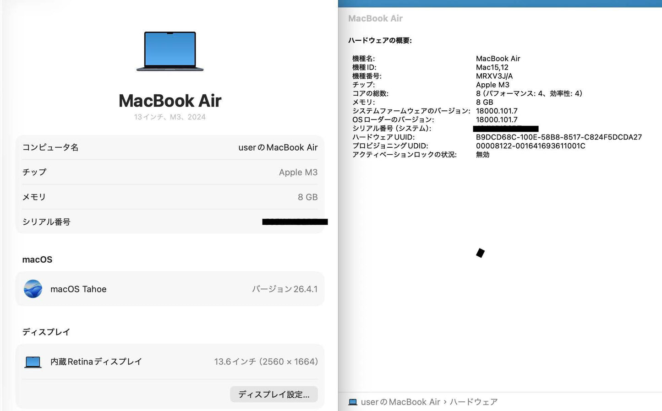Click the 13.6インチ (2560 × 1664) resolution text

click(x=266, y=362)
